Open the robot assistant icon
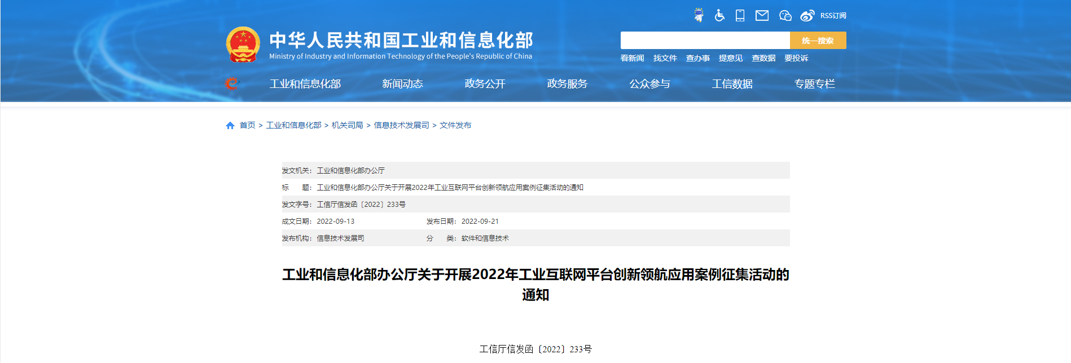The image size is (1071, 363). point(699,15)
